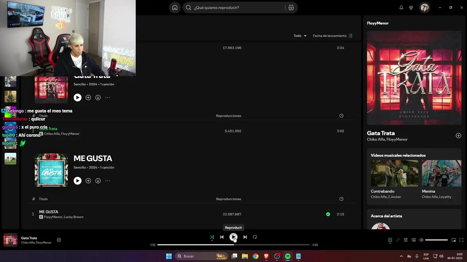The height and width of the screenshot is (262, 467).
Task: Click 33.587.887 play count
Action: [x=232, y=214]
